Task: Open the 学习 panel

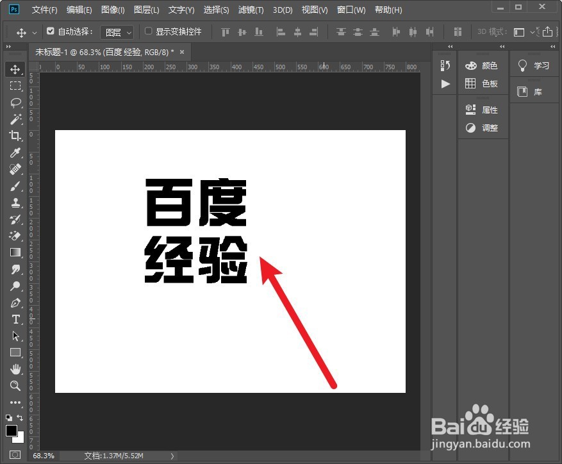Action: pyautogui.click(x=533, y=65)
